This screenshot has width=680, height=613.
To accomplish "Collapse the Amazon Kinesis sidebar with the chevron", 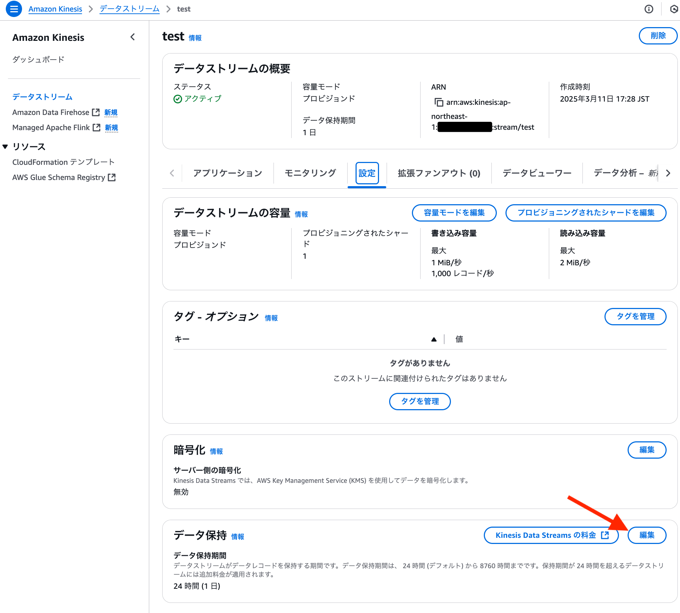I will click(133, 37).
